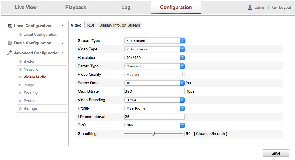
Task: Open the Stream Type dropdown
Action: coord(154,41)
